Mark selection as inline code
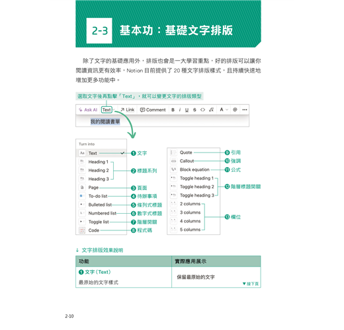This screenshot has height=330, width=344. tap(202, 110)
